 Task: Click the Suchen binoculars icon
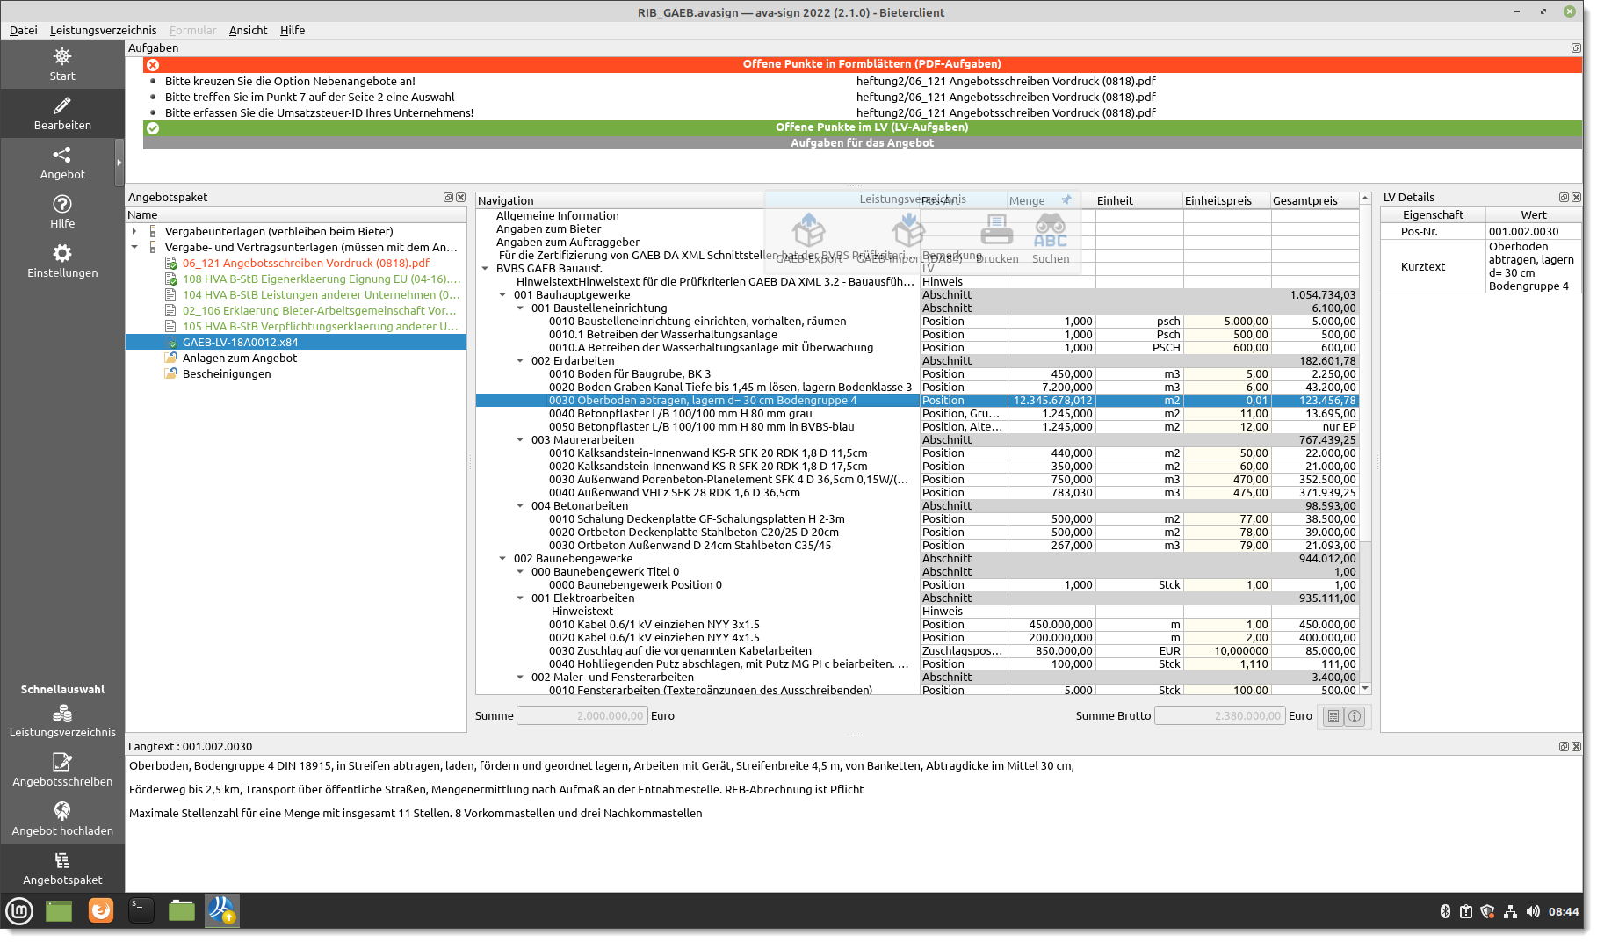coord(1051,232)
